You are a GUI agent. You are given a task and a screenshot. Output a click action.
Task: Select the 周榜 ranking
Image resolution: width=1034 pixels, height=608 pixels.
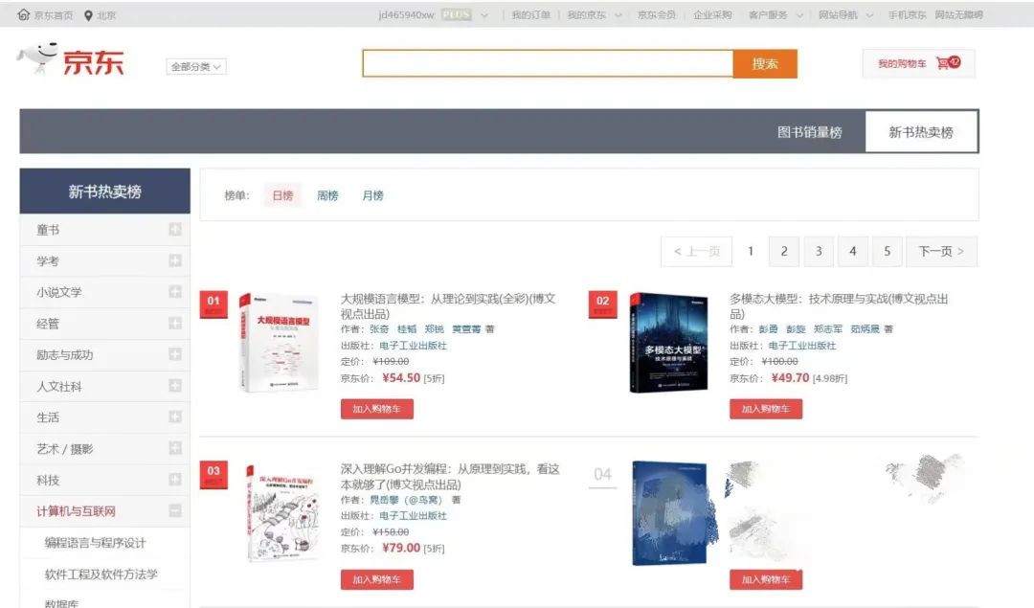(x=327, y=195)
